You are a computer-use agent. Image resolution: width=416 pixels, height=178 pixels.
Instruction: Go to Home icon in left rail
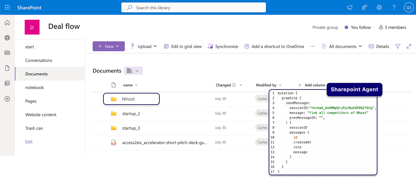click(x=7, y=23)
